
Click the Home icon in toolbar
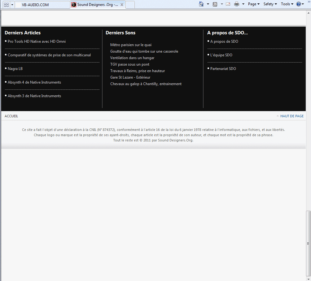(x=201, y=4)
